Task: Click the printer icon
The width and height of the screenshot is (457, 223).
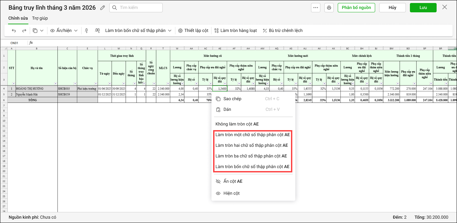Action: tap(329, 8)
